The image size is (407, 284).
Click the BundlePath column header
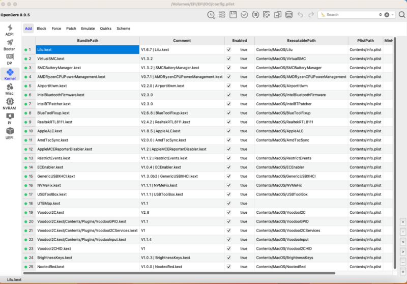[x=88, y=41]
